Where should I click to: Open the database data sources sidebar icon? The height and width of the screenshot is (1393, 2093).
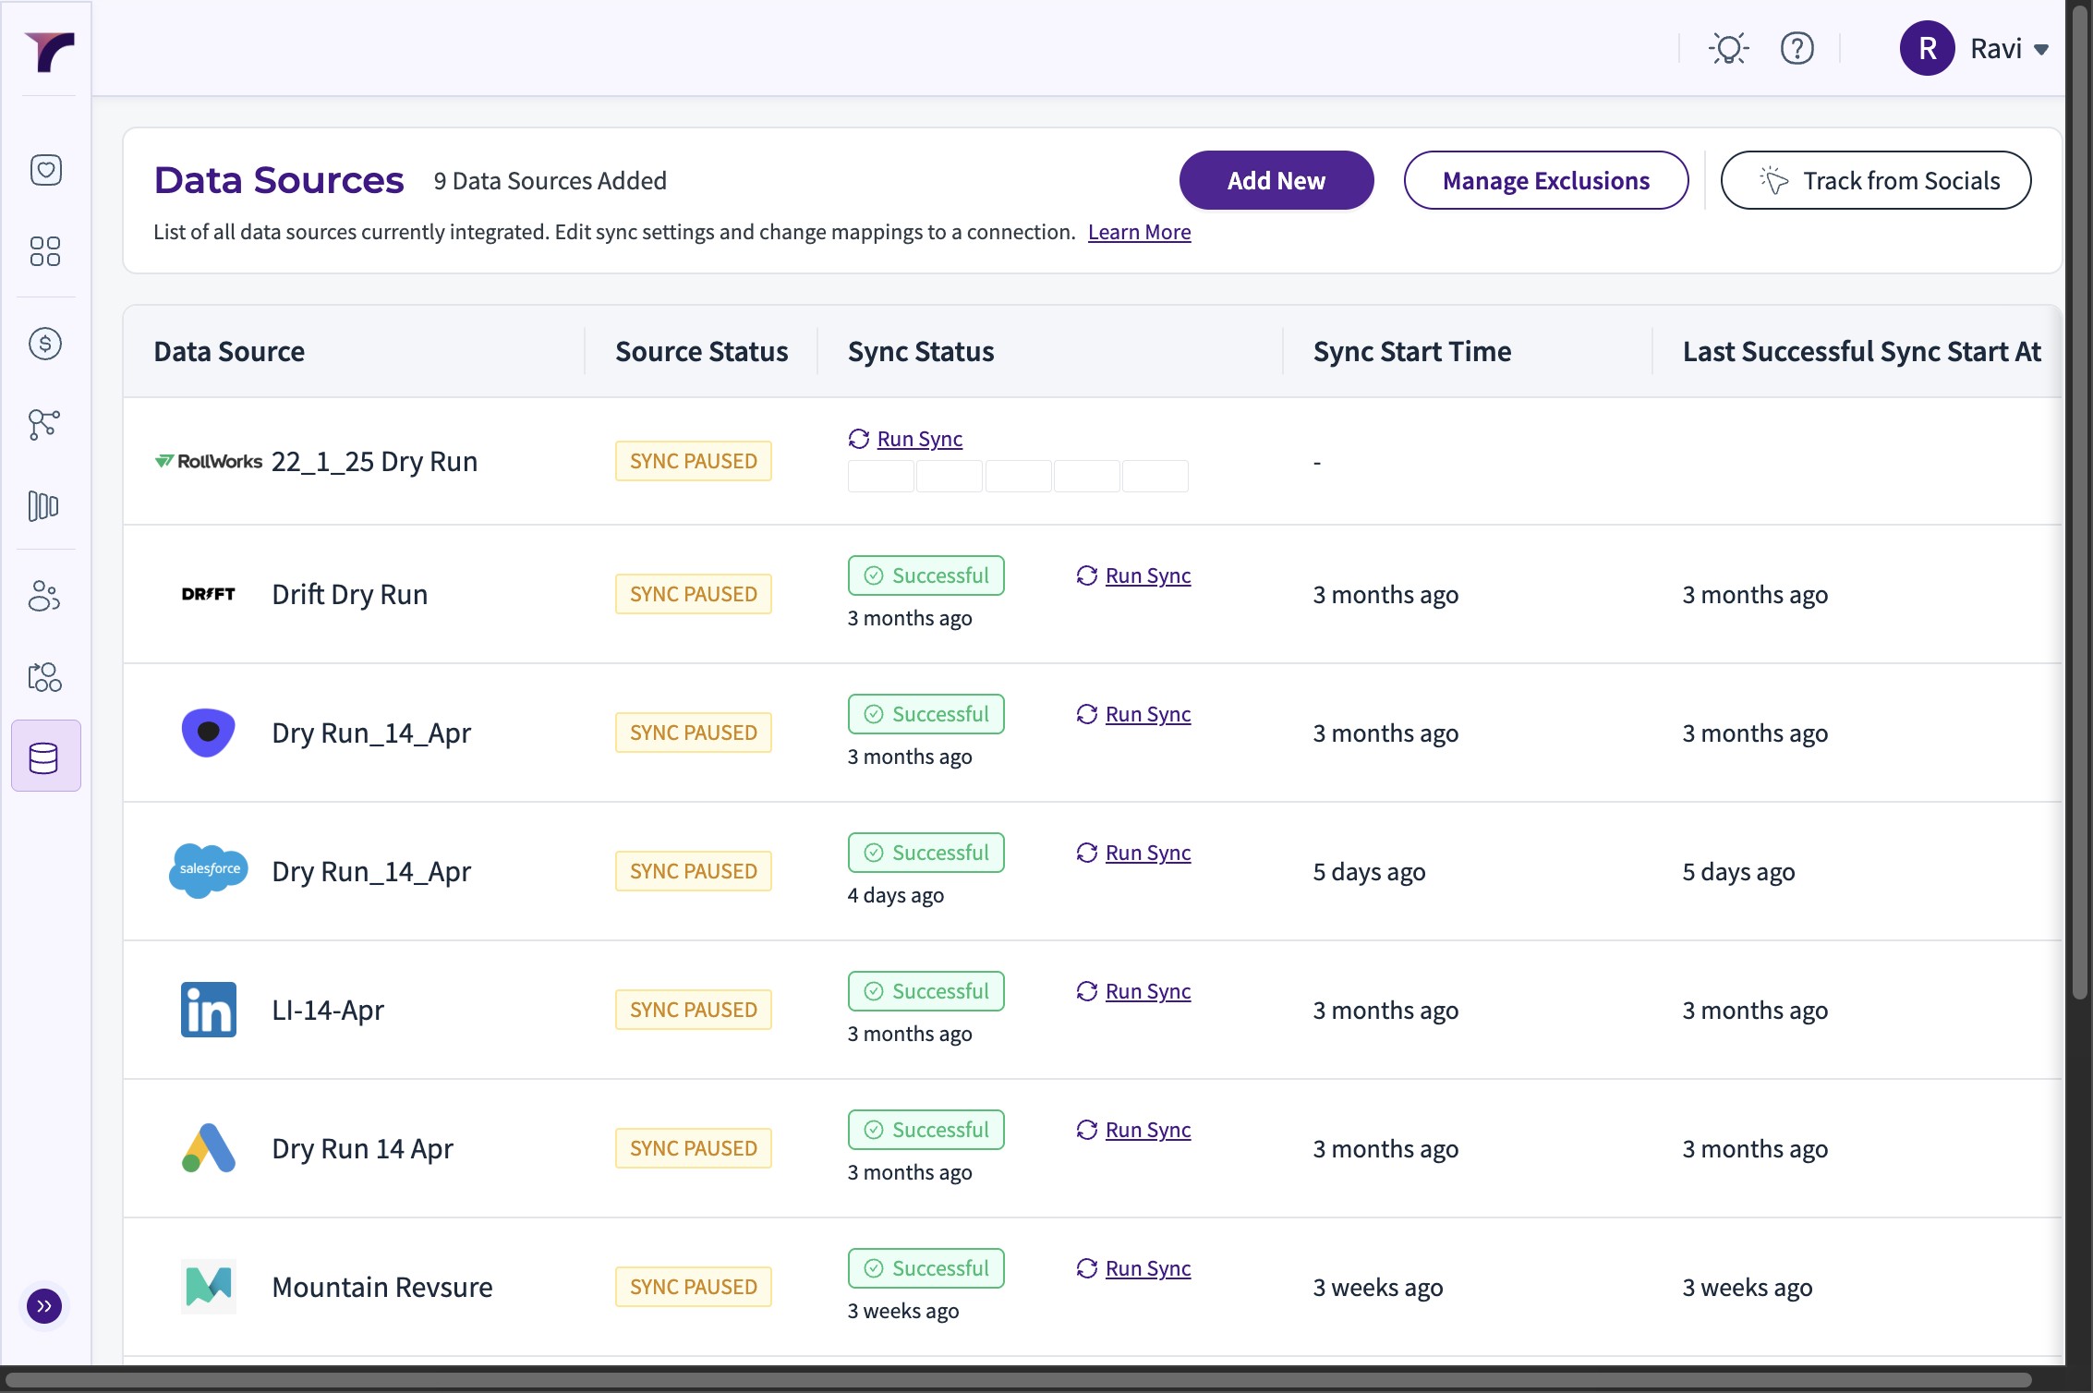pyautogui.click(x=45, y=757)
